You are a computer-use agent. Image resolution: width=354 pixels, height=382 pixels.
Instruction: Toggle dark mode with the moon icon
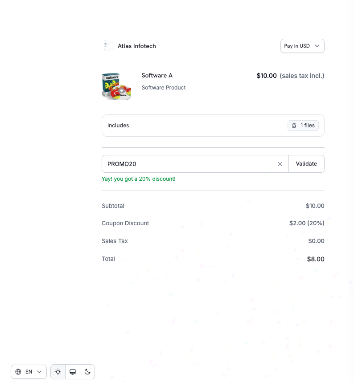[x=87, y=372]
